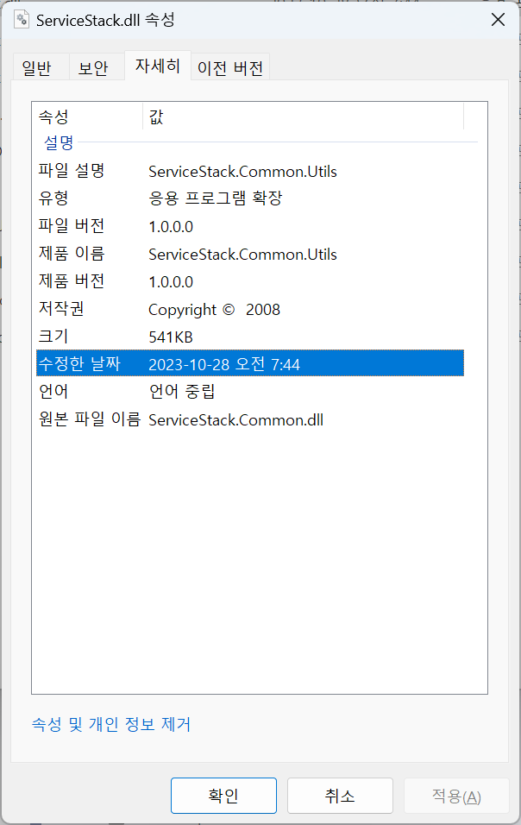Select the 유형 property row
Image resolution: width=521 pixels, height=825 pixels.
tap(250, 198)
